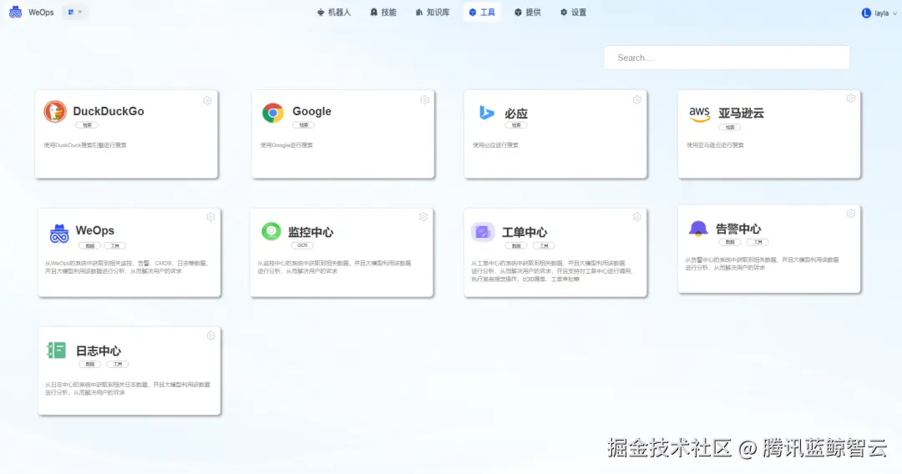Image resolution: width=902 pixels, height=474 pixels.
Task: Click the Google card title
Action: point(312,112)
